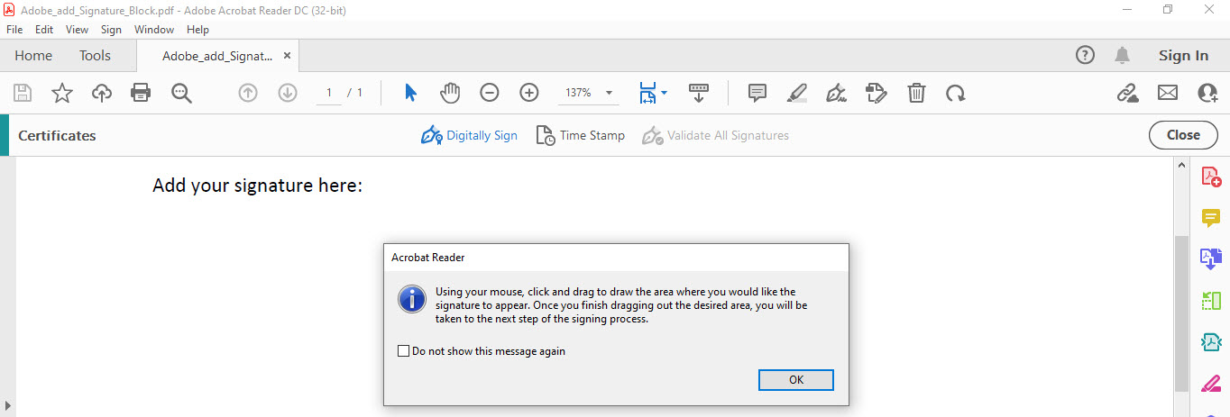Switch to the Tools tab
1230x417 pixels.
[x=95, y=56]
